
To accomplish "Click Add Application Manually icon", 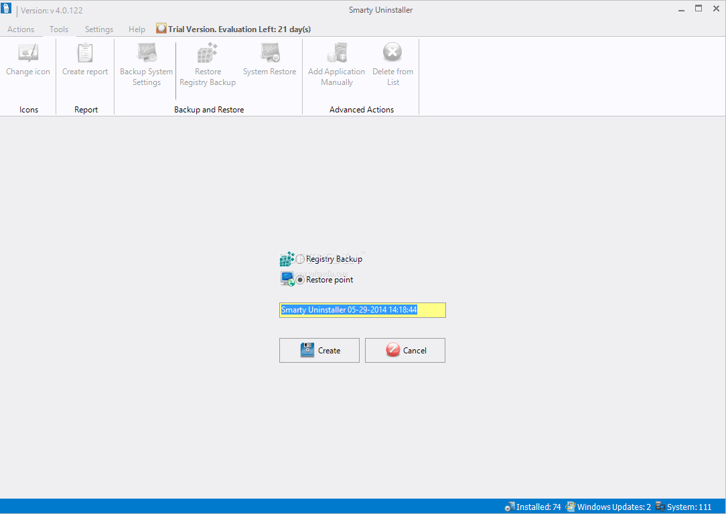I will [337, 53].
